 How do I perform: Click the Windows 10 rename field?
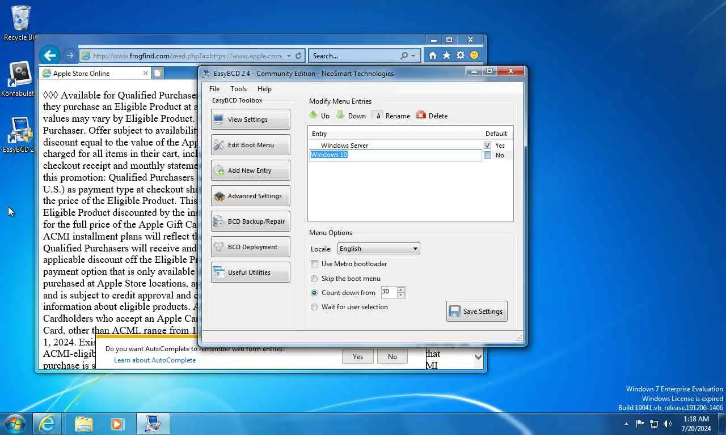(x=395, y=155)
